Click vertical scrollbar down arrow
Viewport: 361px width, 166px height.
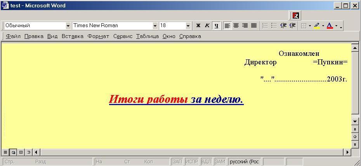pyautogui.click(x=355, y=121)
